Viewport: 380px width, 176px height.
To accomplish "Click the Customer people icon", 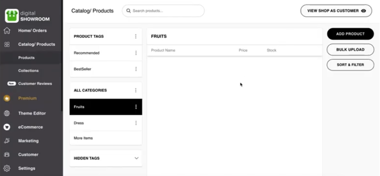I will pyautogui.click(x=7, y=155).
